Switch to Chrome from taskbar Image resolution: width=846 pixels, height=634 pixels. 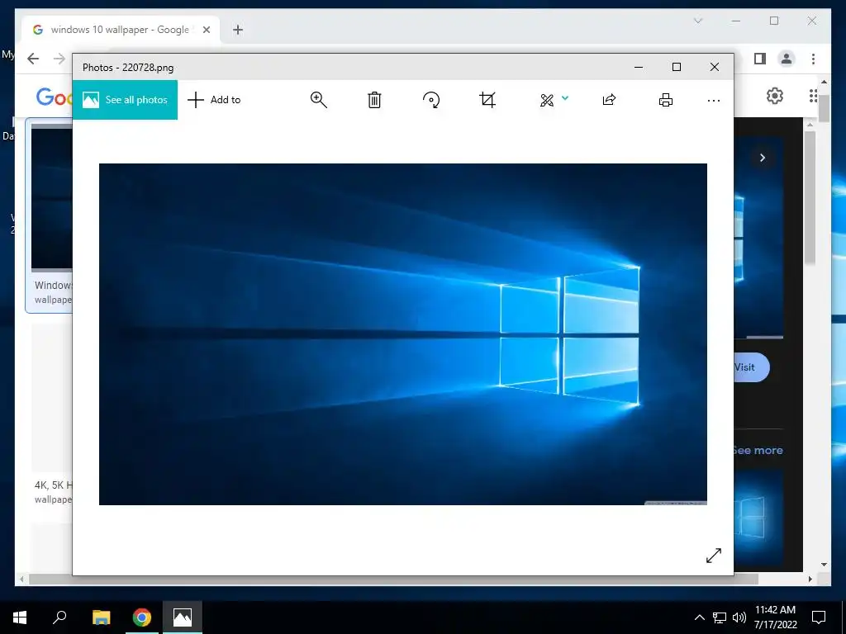[x=142, y=617]
